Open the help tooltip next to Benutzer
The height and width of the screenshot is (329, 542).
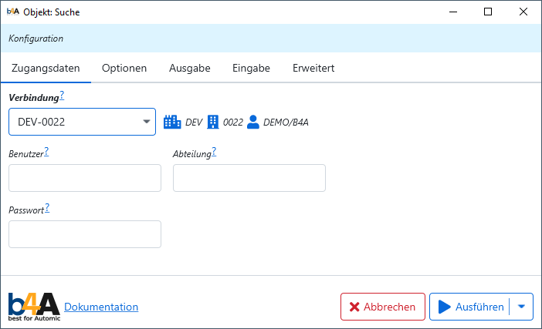[46, 152]
